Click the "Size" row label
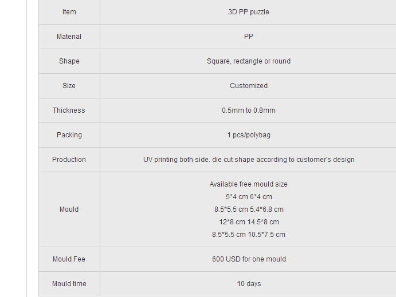The image size is (396, 297). [69, 86]
